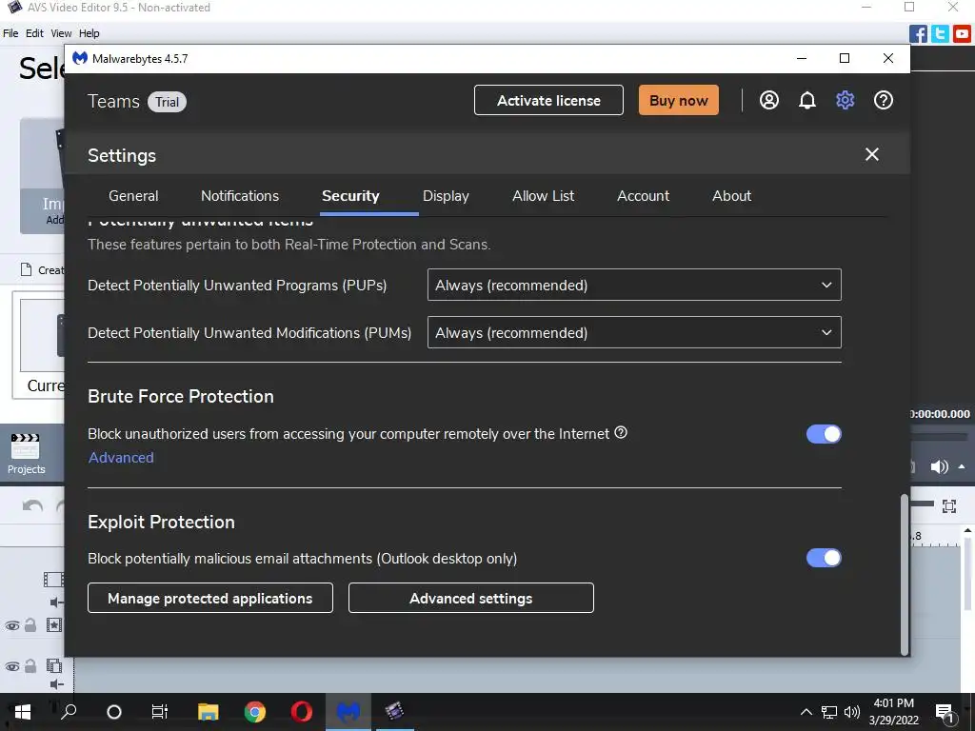Mute the overlay track audio
Screen dimensions: 975x731
coord(56,684)
